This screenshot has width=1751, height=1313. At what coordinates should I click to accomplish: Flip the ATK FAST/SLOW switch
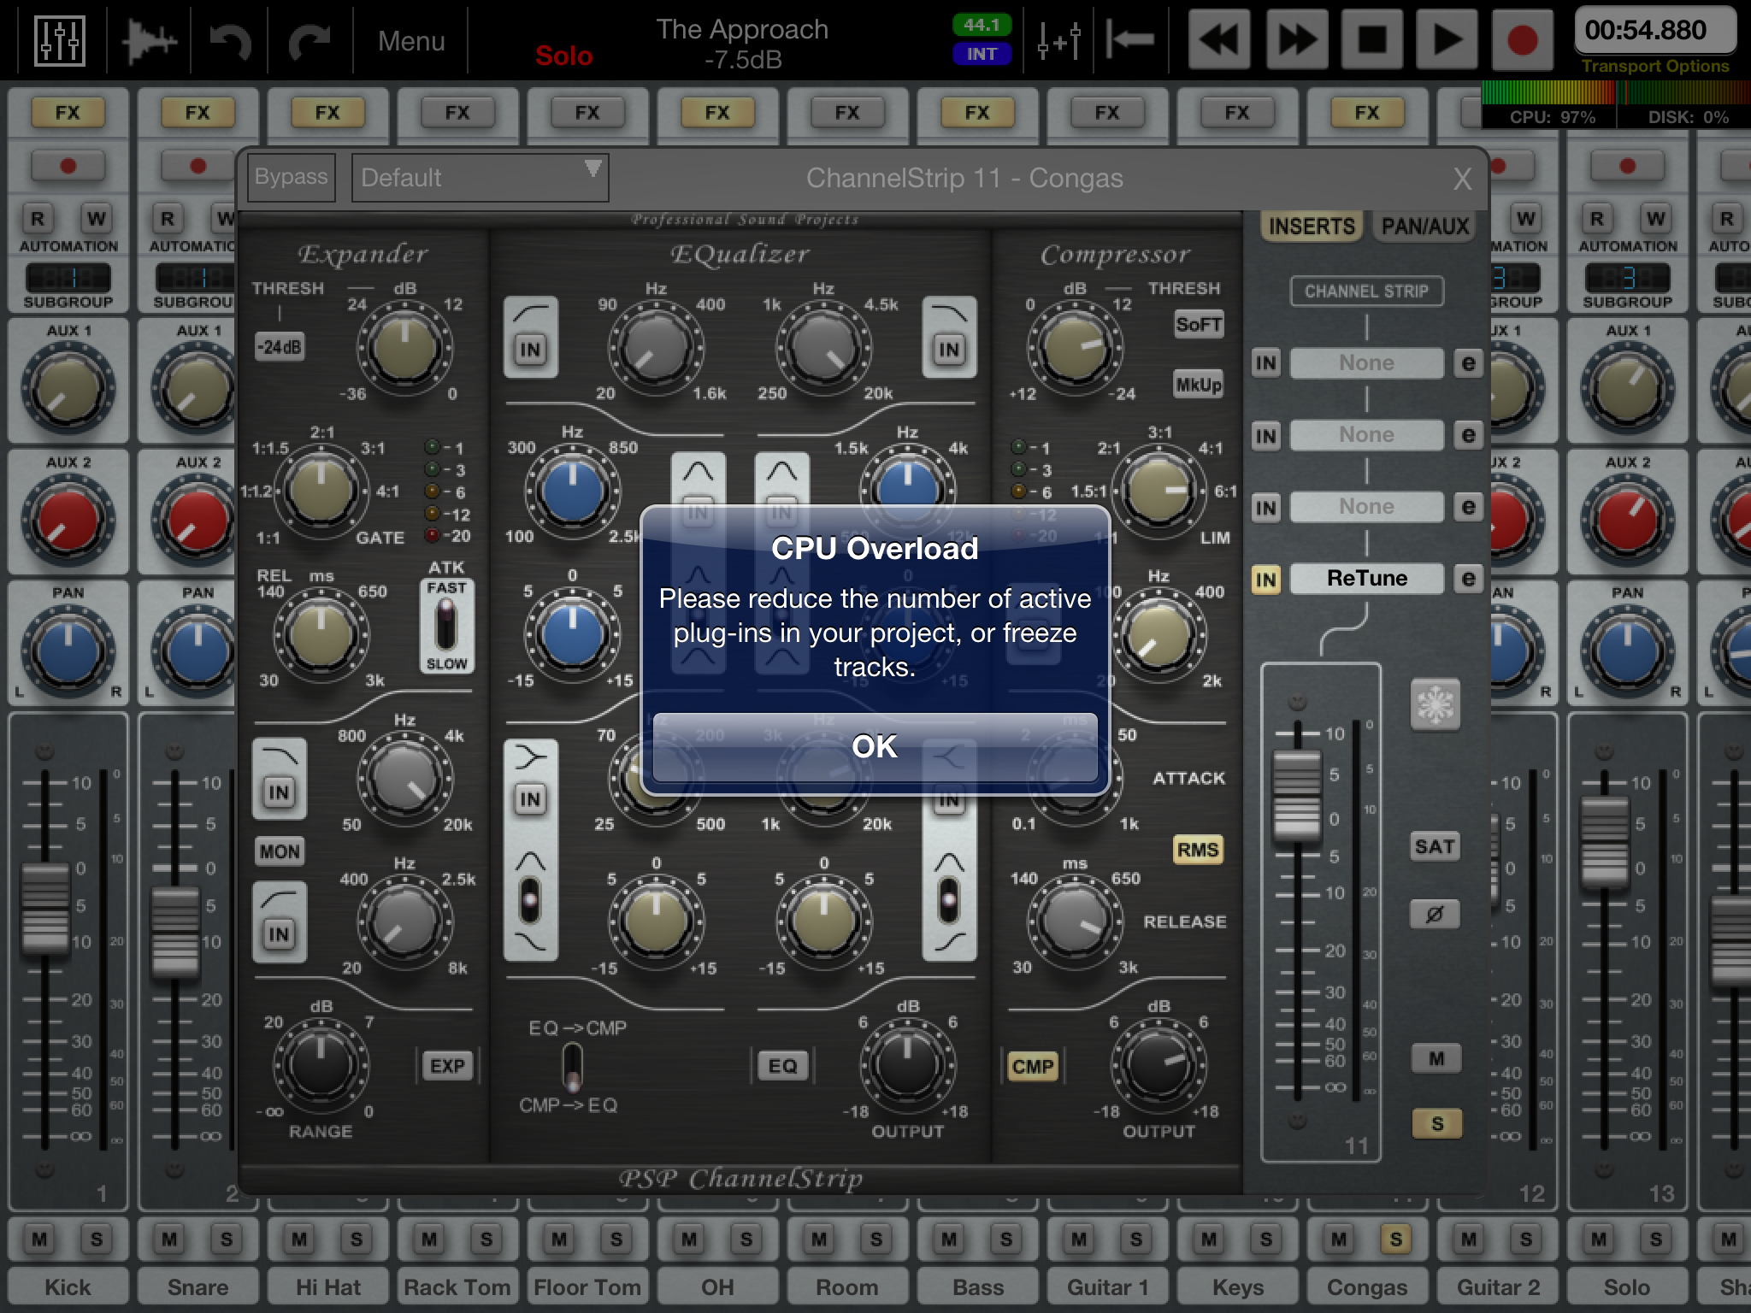coord(446,625)
